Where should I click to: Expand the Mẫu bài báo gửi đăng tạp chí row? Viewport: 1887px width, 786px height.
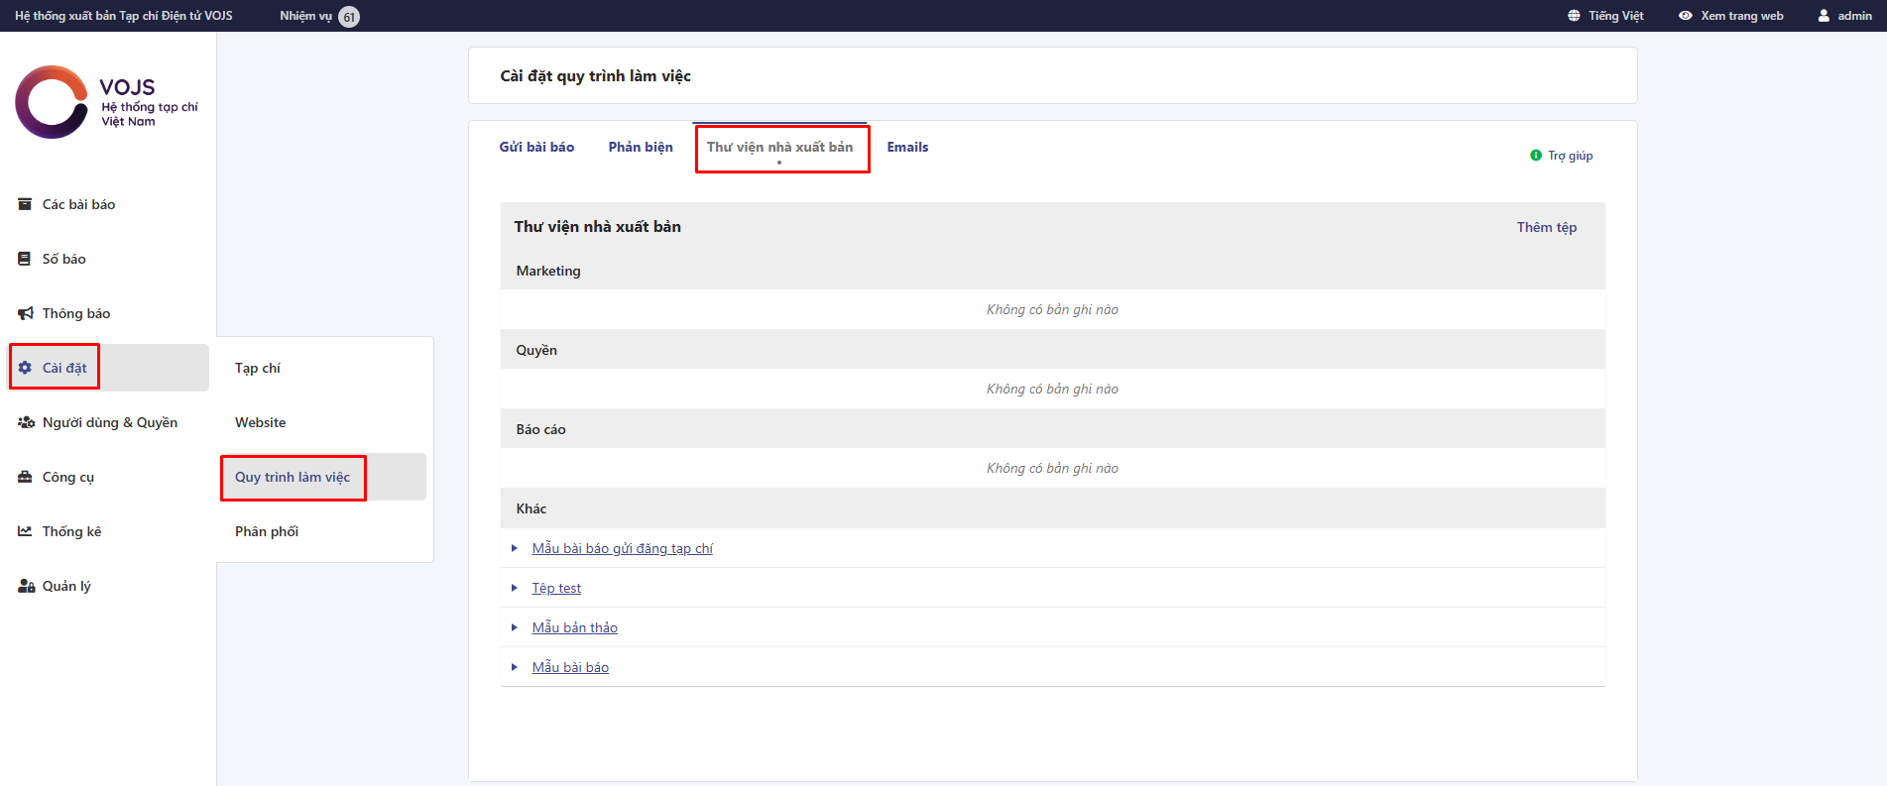(x=515, y=548)
